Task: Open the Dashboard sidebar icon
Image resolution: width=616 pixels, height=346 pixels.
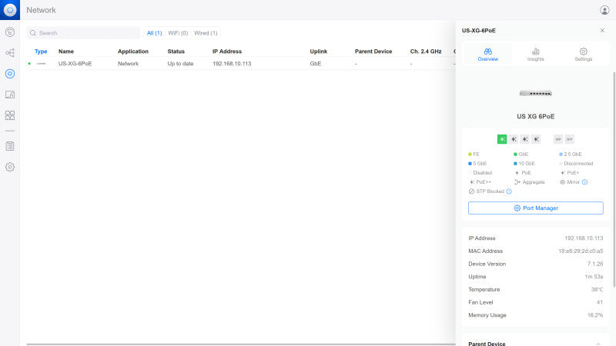Action: pos(10,32)
